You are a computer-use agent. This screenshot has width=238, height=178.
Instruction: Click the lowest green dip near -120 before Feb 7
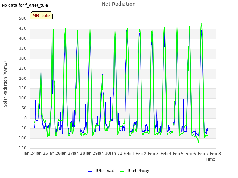click(x=199, y=142)
